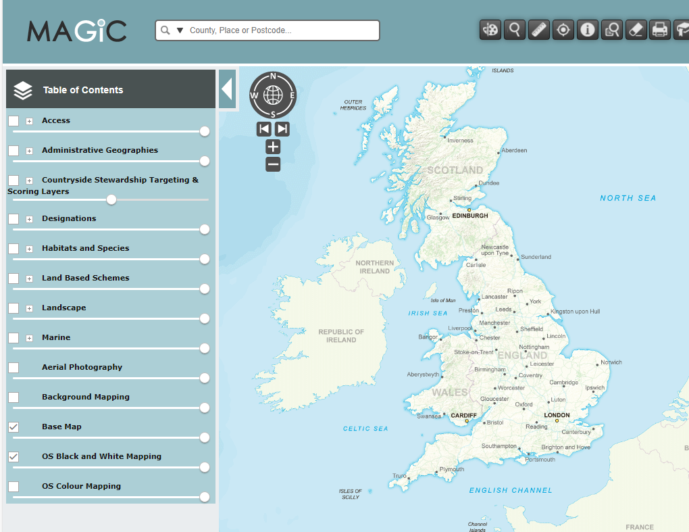Click the crosshair locate tool
The height and width of the screenshot is (532, 689).
click(563, 30)
